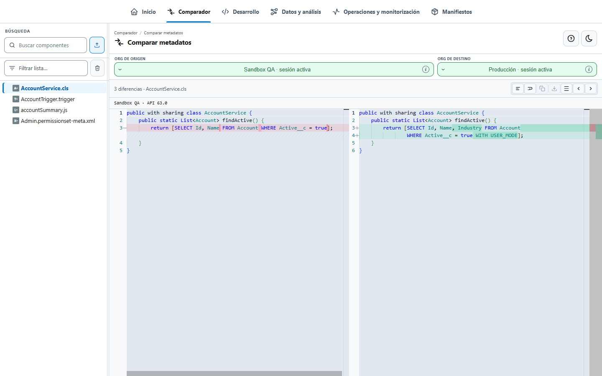Click the right diff overview ruler
The image size is (602, 376).
point(596,242)
